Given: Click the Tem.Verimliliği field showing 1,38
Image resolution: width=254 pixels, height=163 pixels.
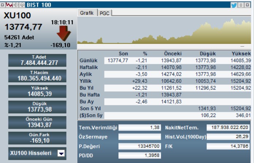Looking at the screenshot, I should [140, 128].
